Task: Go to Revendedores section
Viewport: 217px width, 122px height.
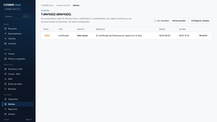Action: coord(18,34)
